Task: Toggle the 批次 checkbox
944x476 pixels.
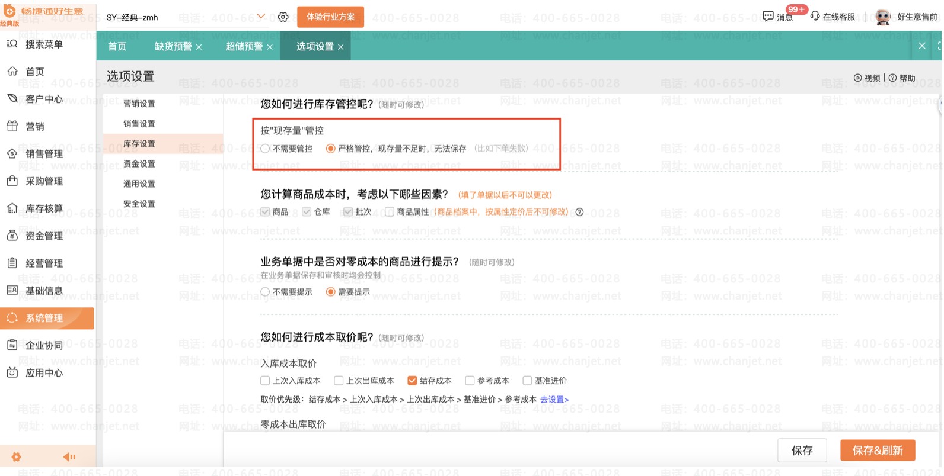Action: 348,212
